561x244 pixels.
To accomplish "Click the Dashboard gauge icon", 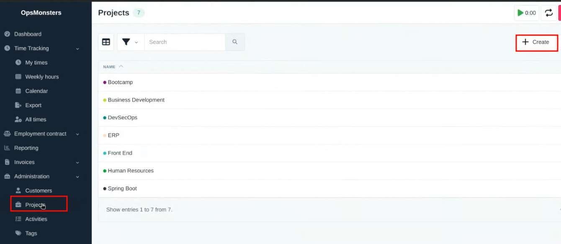I will (7, 34).
